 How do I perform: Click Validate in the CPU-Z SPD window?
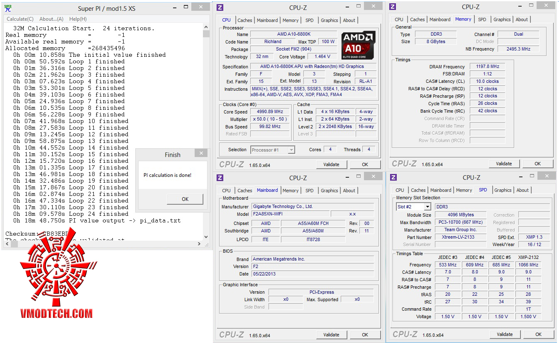[x=505, y=334]
